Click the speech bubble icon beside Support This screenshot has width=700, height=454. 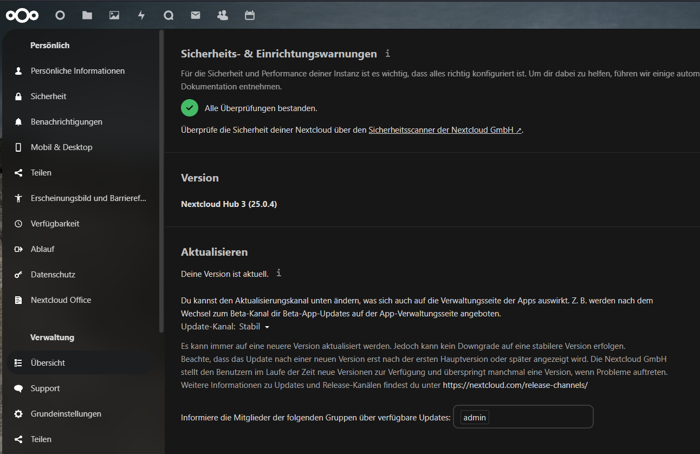point(18,388)
